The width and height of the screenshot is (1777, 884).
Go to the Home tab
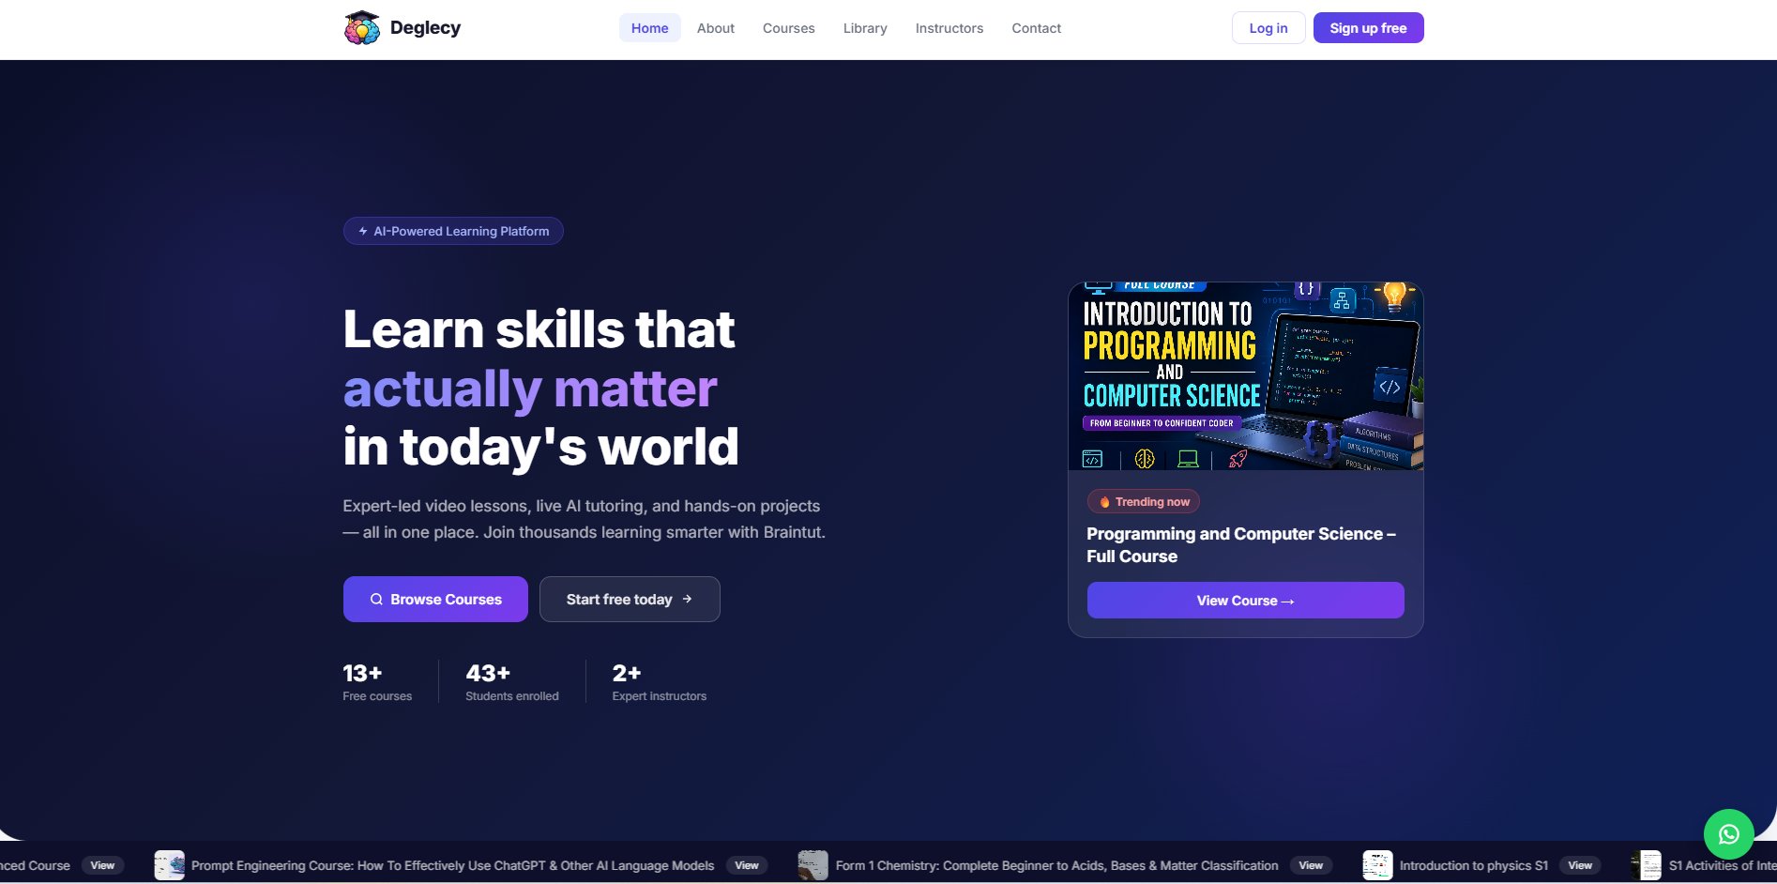649,28
